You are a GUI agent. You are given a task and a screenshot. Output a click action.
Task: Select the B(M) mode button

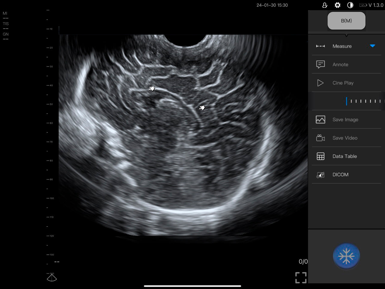tap(346, 21)
